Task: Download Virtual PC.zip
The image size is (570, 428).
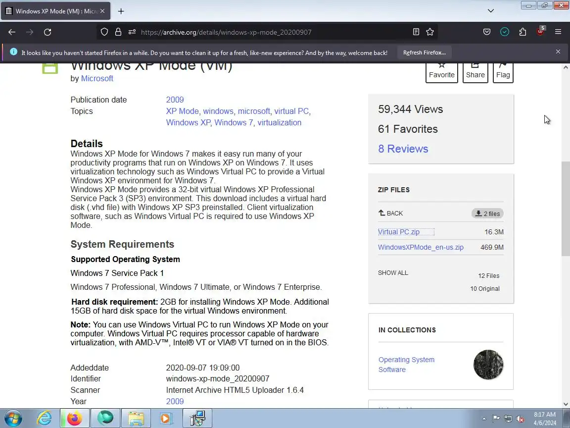Action: 399,232
